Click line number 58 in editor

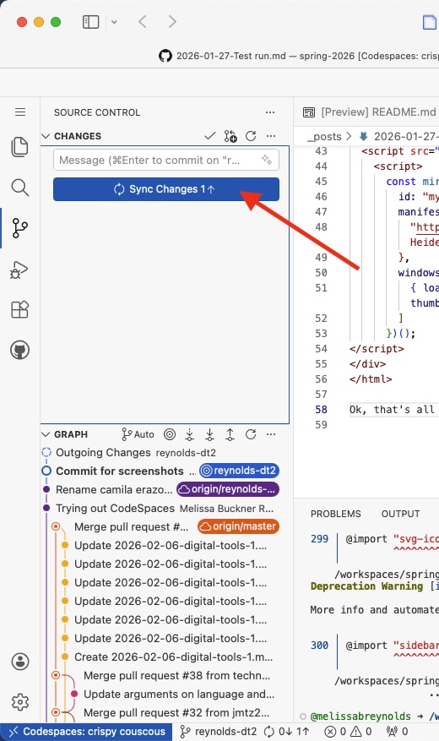[321, 409]
